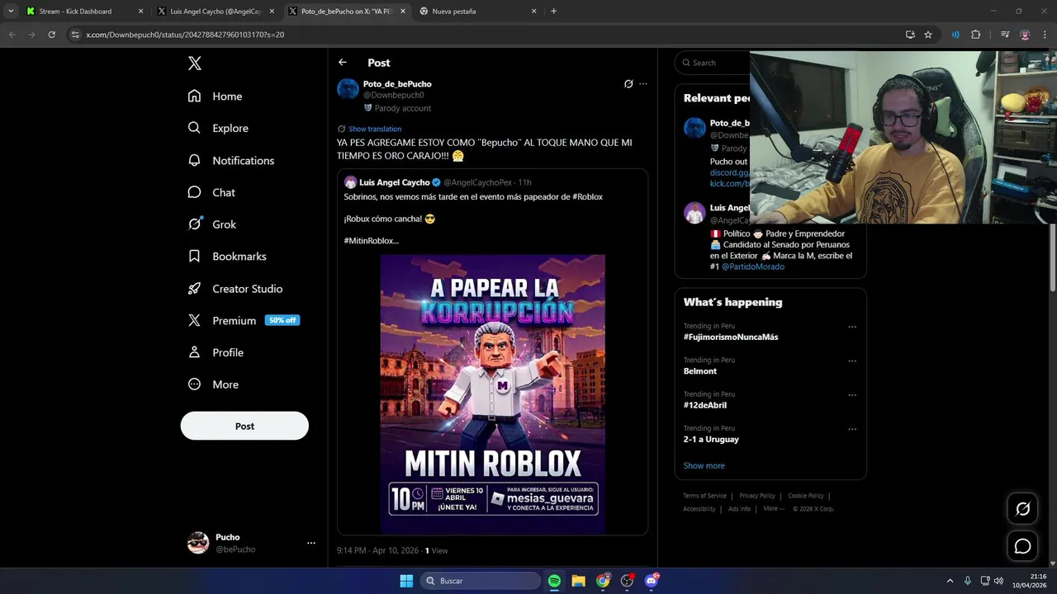The width and height of the screenshot is (1057, 594).
Task: Open the media control icon in Chrome
Action: click(1005, 35)
